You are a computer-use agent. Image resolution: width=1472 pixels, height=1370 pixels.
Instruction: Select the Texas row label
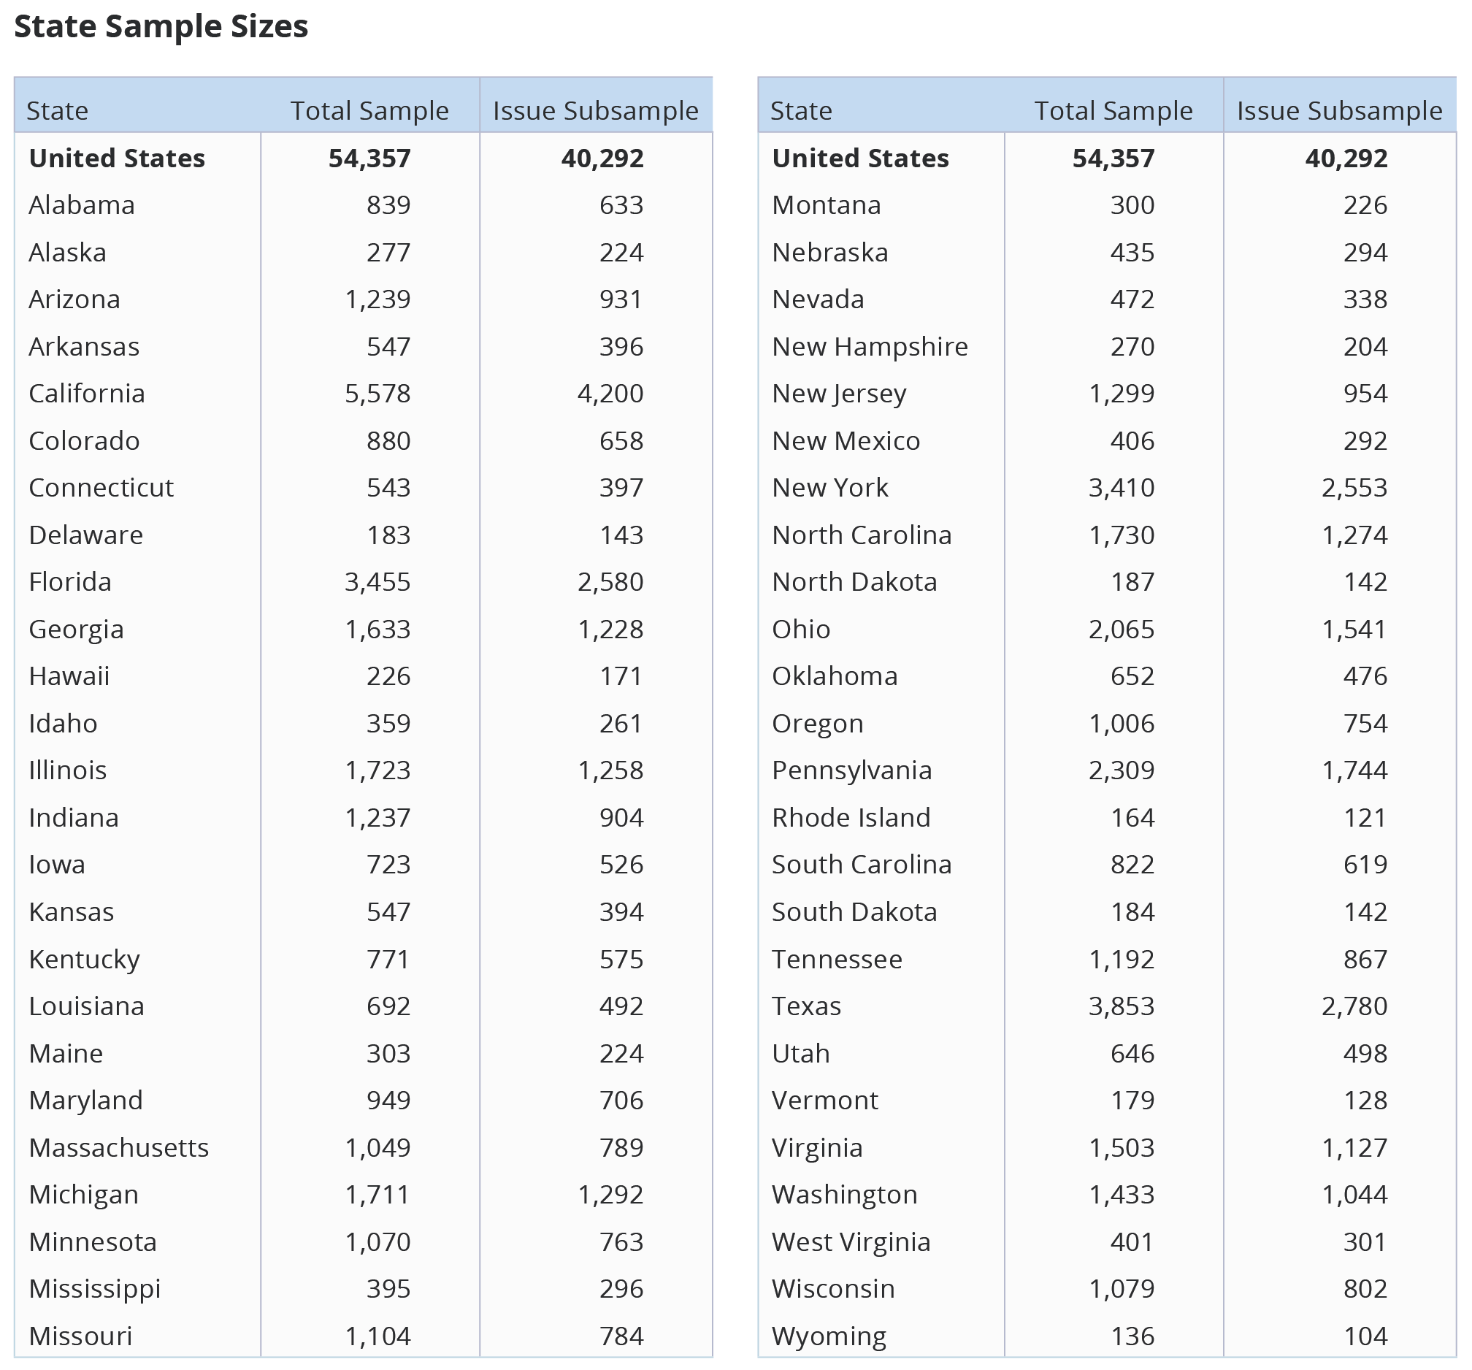click(806, 1006)
